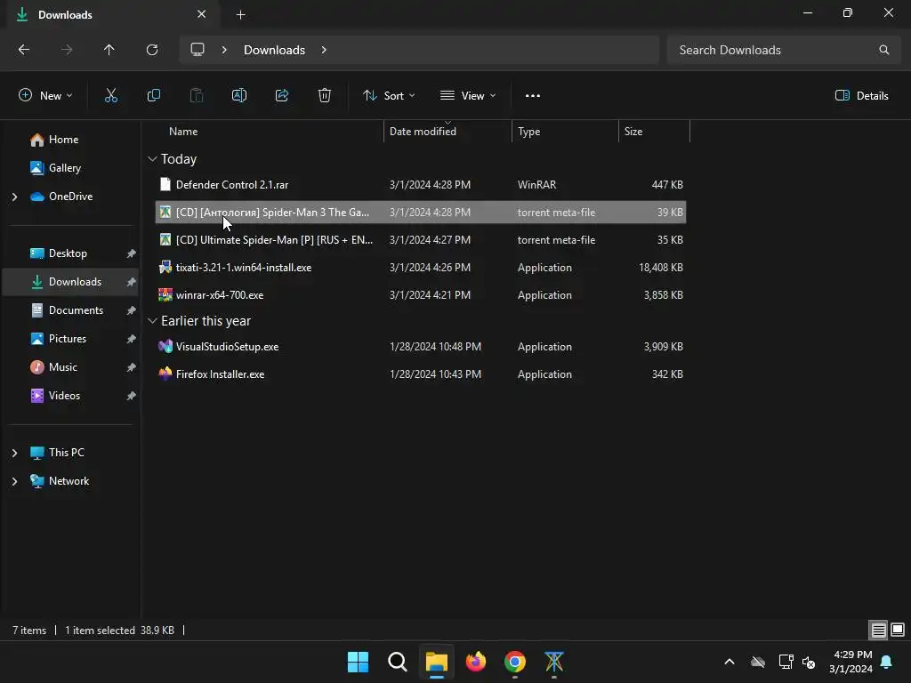Viewport: 911px width, 683px height.
Task: Click the muted volume tray icon
Action: (x=808, y=662)
